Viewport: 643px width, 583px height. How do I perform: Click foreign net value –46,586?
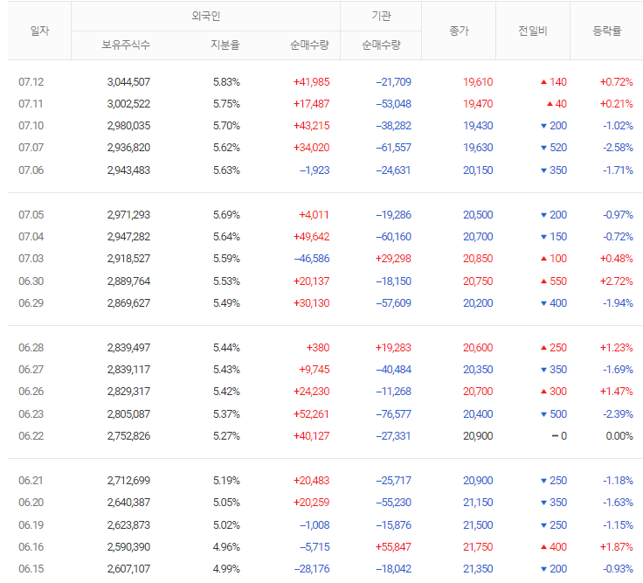pos(312,259)
